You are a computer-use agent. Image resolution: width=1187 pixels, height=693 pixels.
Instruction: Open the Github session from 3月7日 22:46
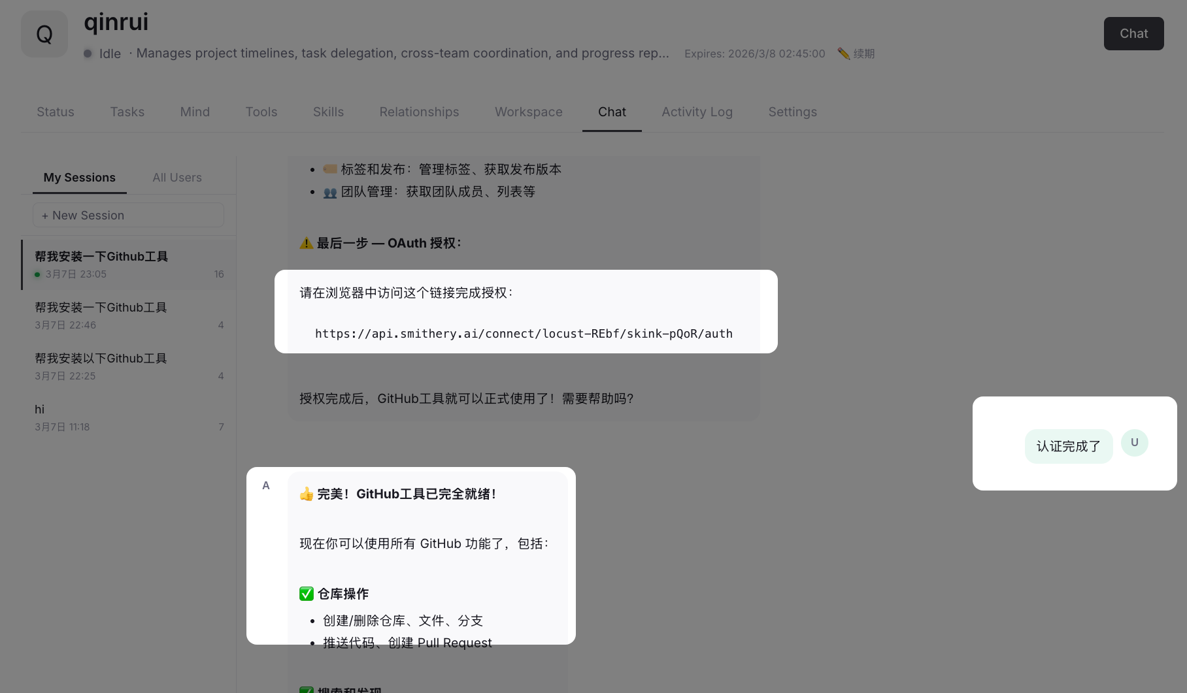pyautogui.click(x=129, y=315)
